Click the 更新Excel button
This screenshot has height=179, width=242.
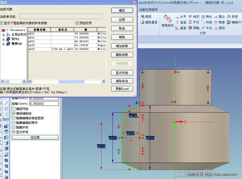coord(122,89)
